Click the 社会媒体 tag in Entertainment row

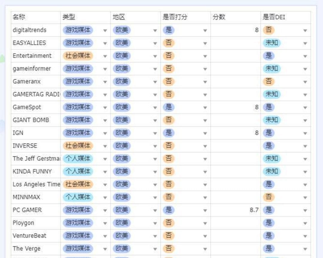pyautogui.click(x=78, y=56)
